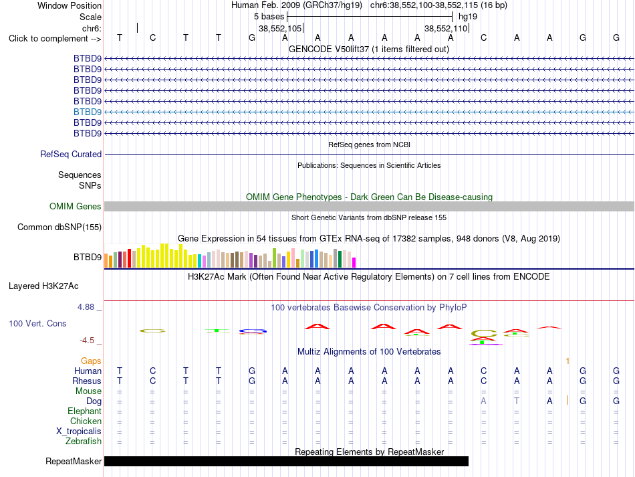Click the OMIM Genes track label
The width and height of the screenshot is (635, 477).
(x=75, y=206)
